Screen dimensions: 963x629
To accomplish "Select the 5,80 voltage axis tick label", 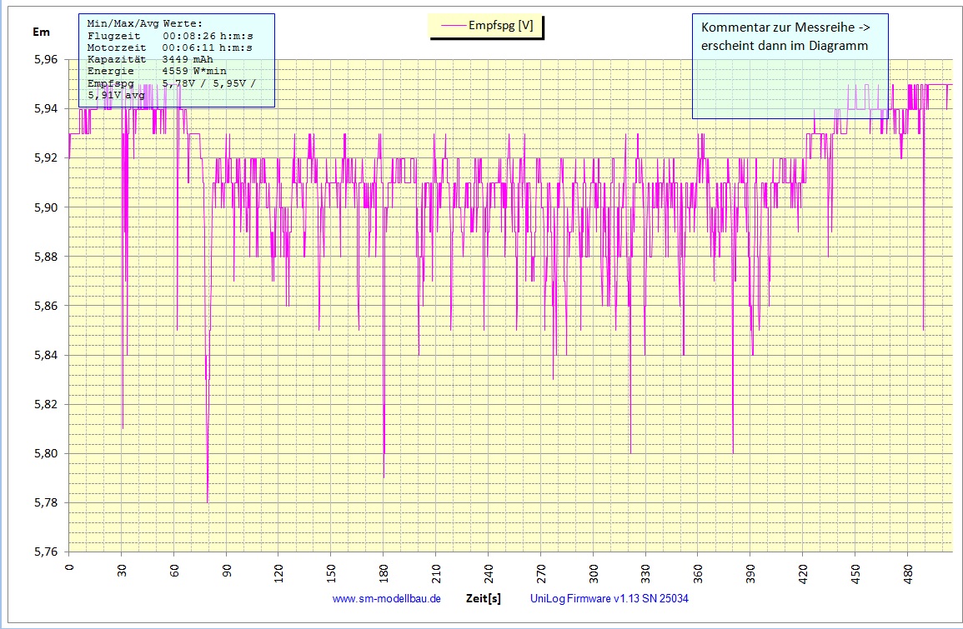I will point(46,453).
